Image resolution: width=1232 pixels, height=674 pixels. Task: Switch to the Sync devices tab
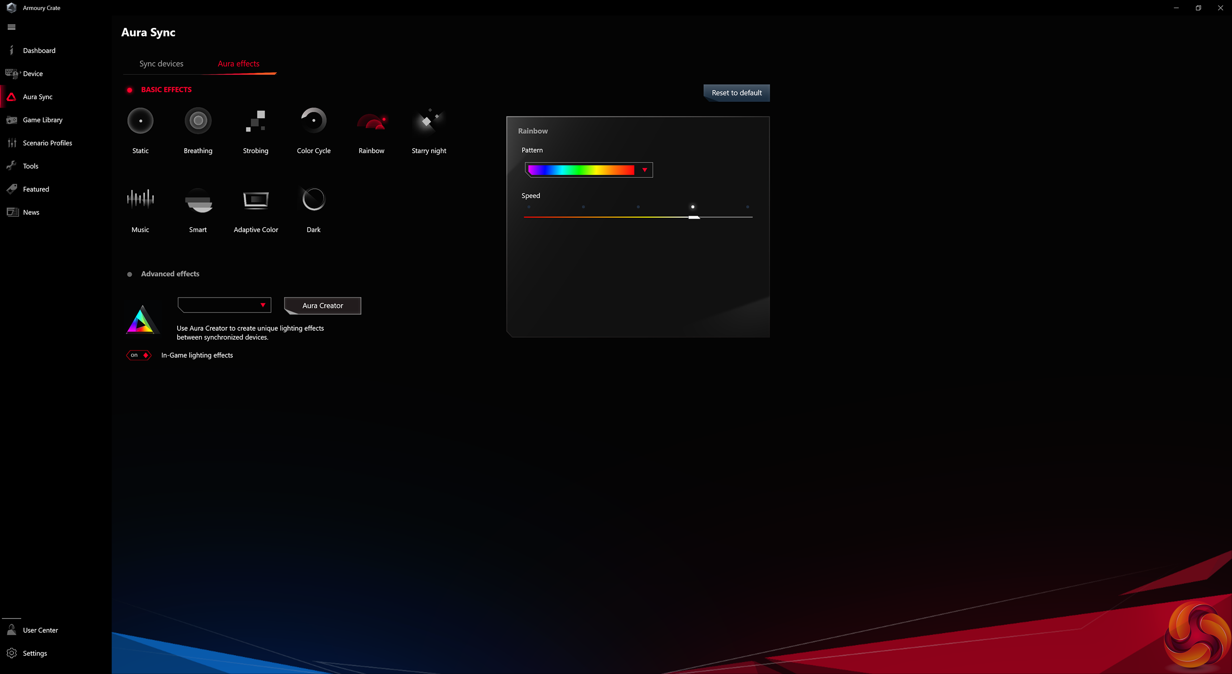coord(161,64)
